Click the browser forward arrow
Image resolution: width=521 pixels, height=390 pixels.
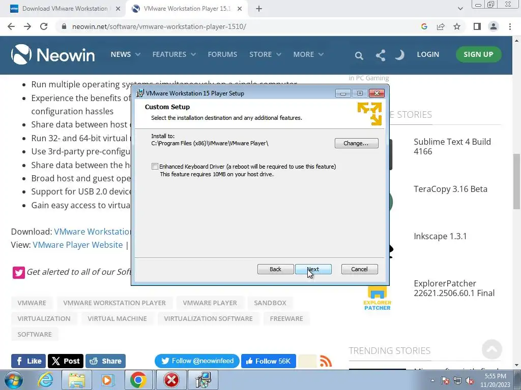27,26
